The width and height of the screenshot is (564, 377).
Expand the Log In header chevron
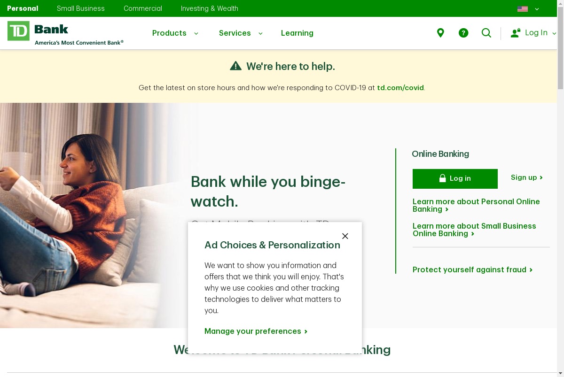coord(554,33)
